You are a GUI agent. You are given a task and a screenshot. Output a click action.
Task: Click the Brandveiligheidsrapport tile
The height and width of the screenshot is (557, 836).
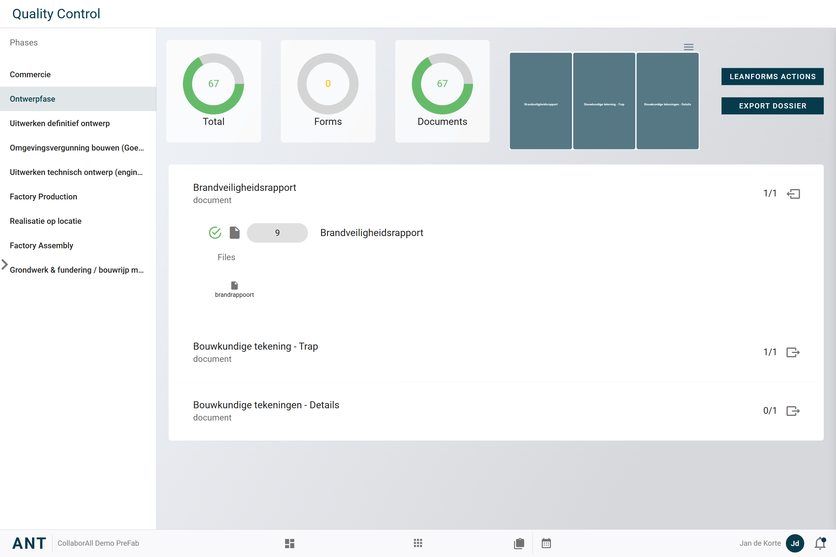[541, 101]
